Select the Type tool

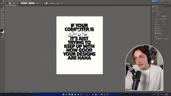[x=1, y=12]
